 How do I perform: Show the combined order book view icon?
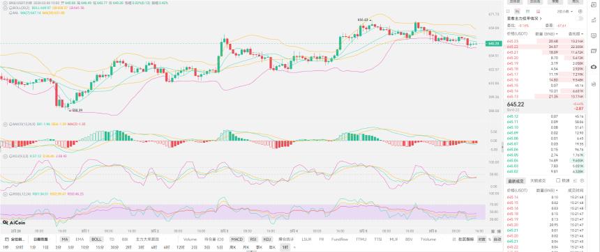(518, 11)
